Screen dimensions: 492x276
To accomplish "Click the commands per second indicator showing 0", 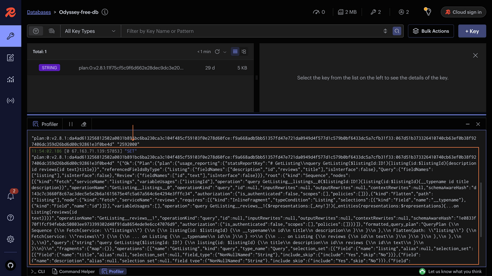I will pyautogui.click(x=319, y=12).
